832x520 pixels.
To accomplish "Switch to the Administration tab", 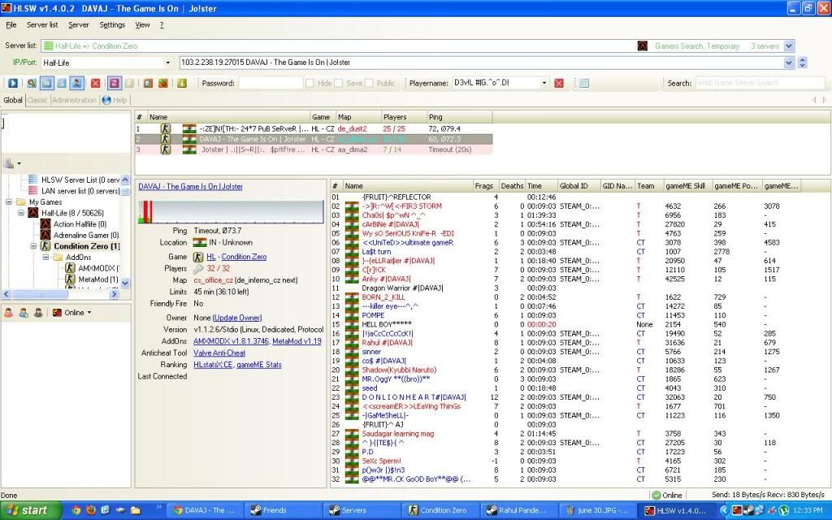I will [74, 100].
